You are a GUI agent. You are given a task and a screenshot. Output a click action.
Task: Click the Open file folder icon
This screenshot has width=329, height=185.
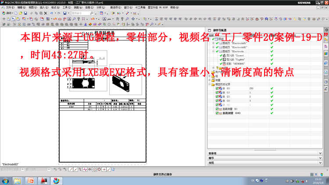21,13
